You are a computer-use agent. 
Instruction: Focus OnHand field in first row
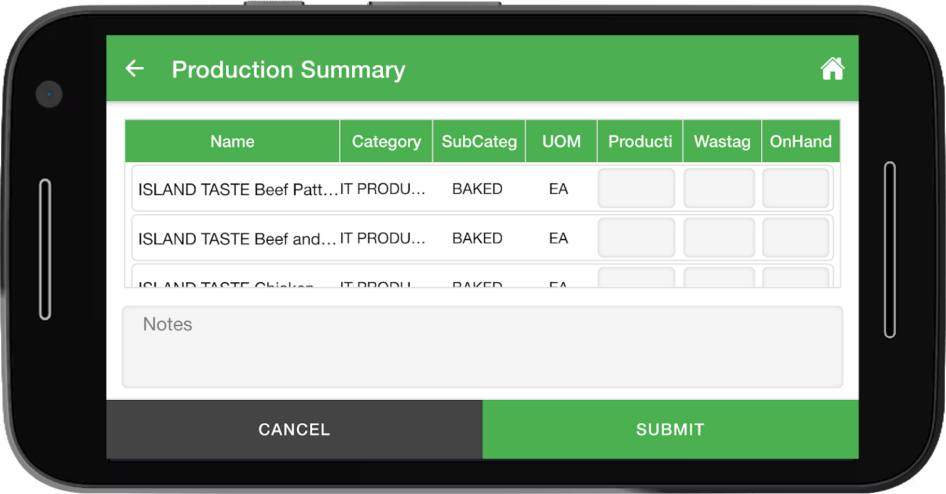click(x=795, y=188)
